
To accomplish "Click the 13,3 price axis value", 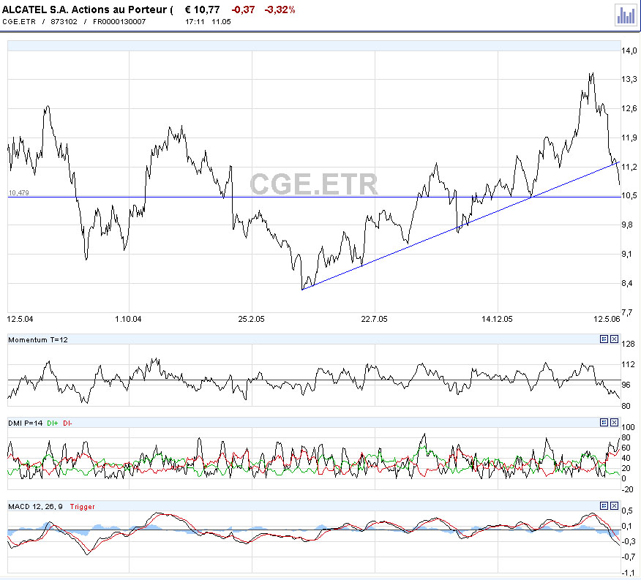I will 629,79.
